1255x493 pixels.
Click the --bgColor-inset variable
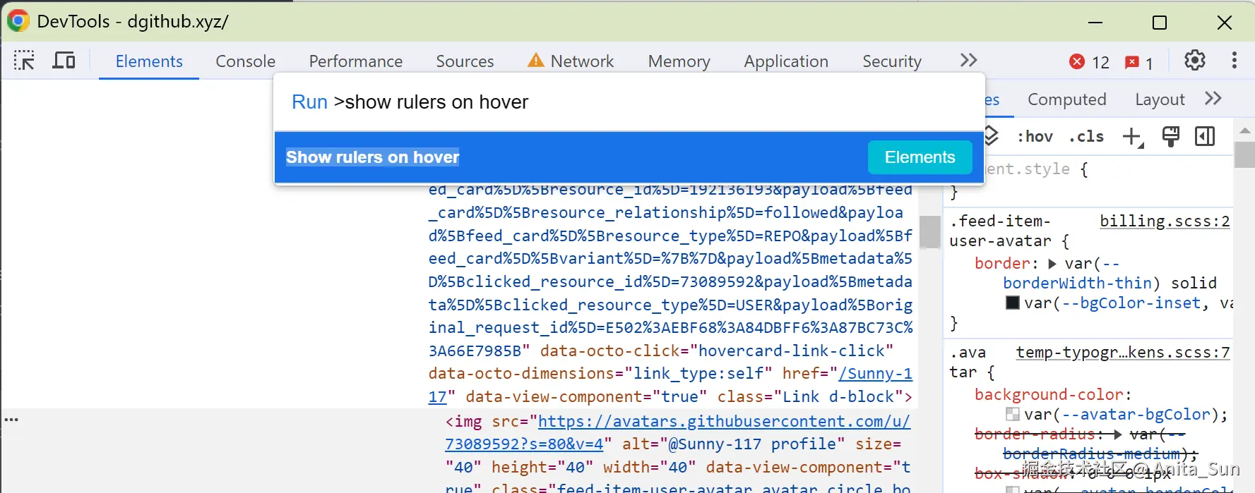tap(1131, 303)
